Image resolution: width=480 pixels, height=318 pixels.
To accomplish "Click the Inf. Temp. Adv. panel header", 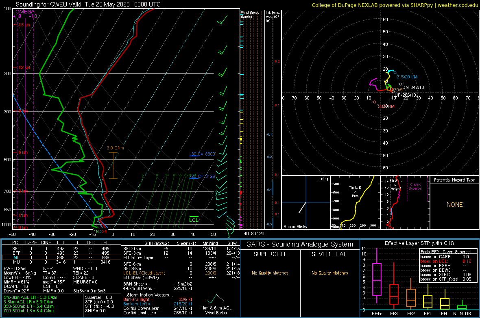I will click(273, 17).
